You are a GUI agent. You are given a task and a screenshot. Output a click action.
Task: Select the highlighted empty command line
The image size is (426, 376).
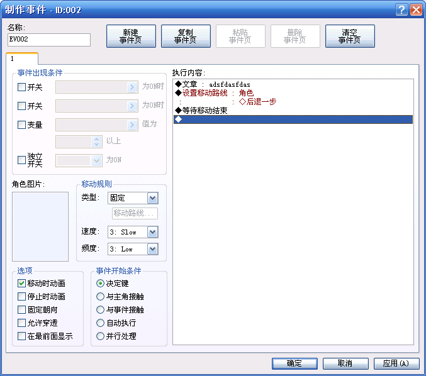pos(293,119)
